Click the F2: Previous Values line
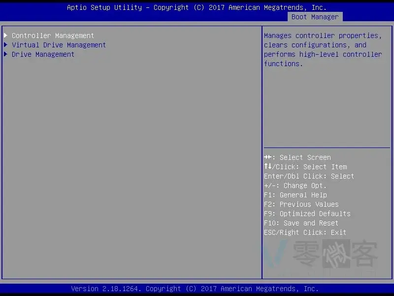The height and width of the screenshot is (296, 394). point(301,204)
